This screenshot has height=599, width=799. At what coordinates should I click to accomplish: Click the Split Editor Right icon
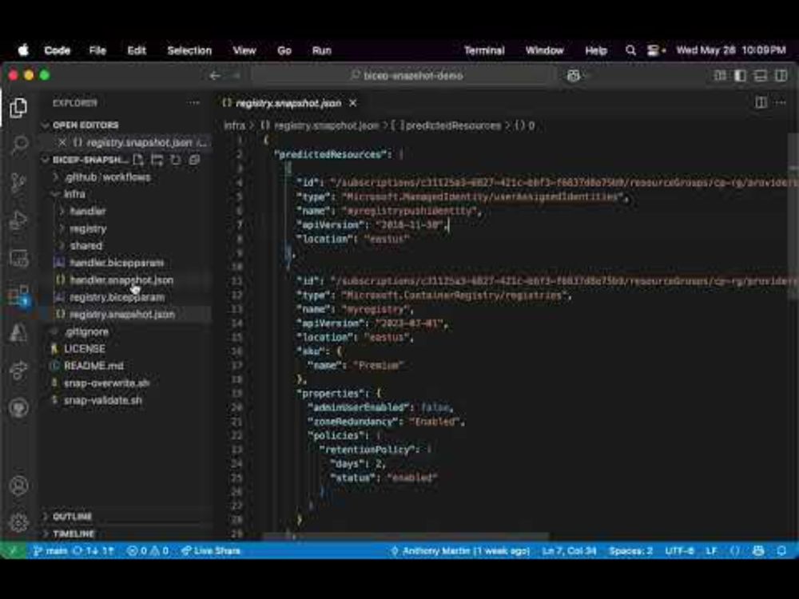click(x=761, y=103)
